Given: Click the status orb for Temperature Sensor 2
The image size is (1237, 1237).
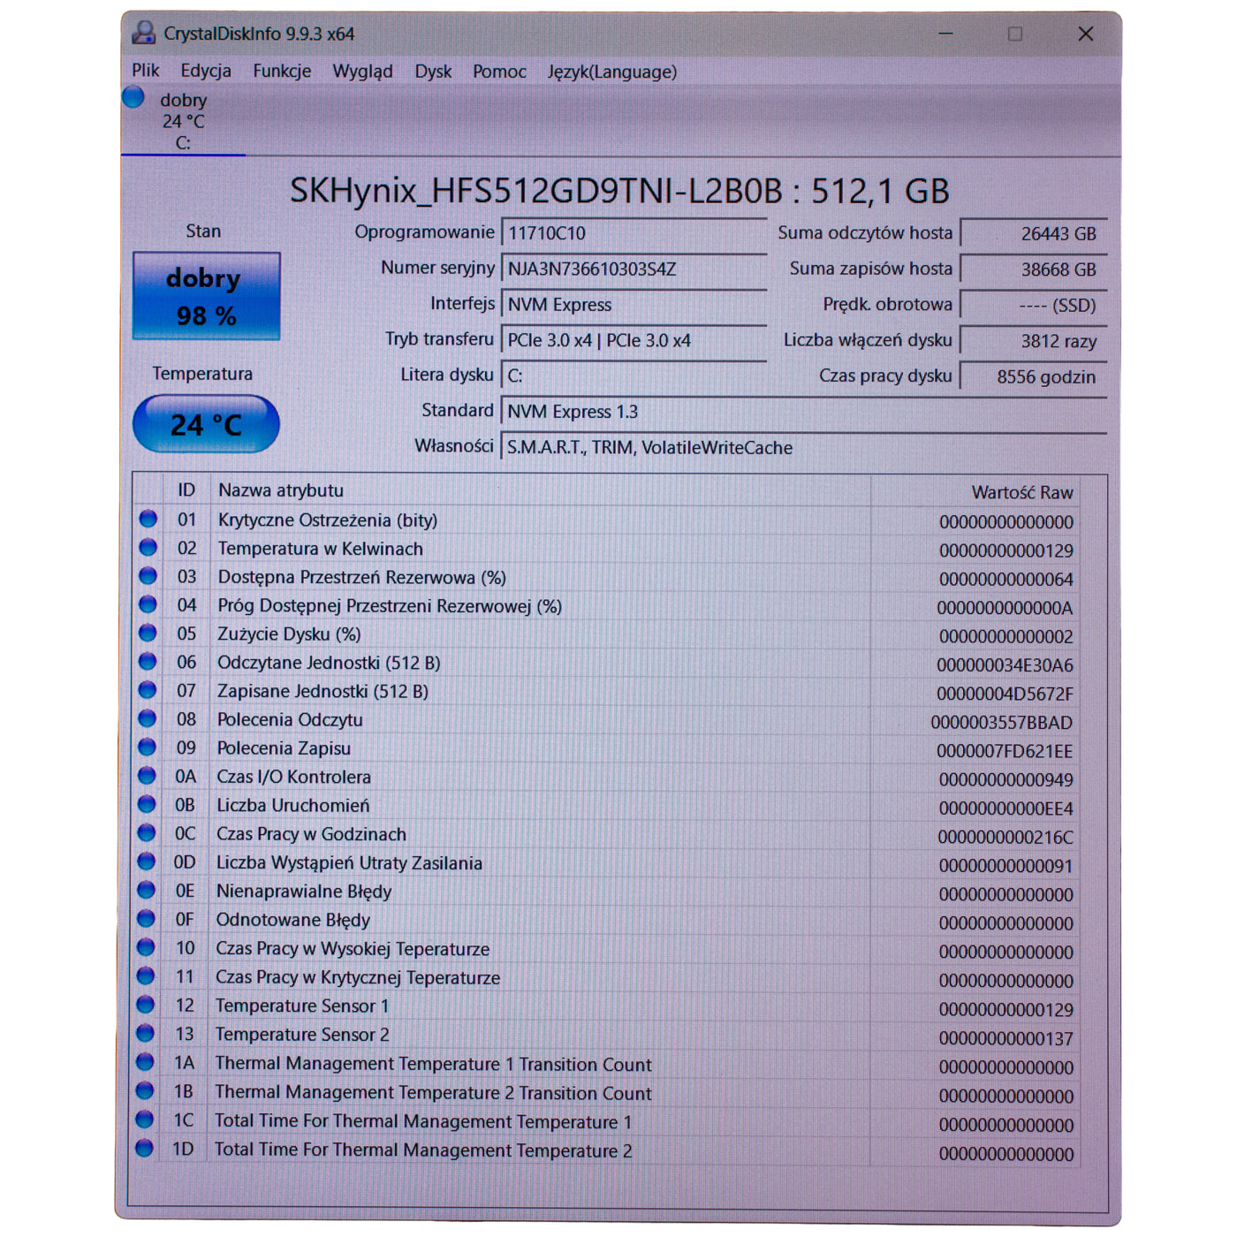Looking at the screenshot, I should coord(146,1034).
